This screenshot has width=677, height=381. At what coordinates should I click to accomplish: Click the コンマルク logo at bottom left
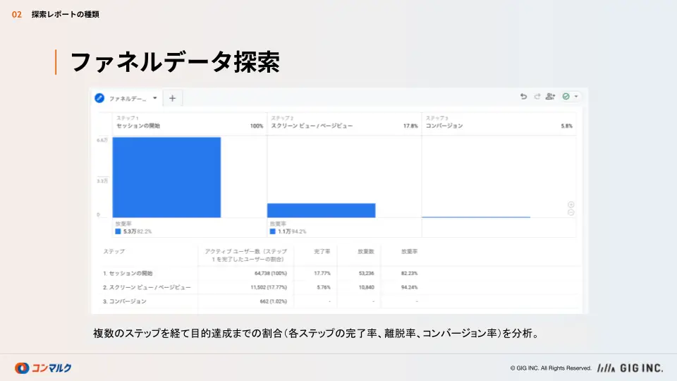point(43,368)
